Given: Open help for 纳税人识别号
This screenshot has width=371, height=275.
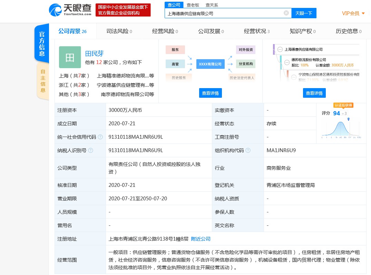Looking at the screenshot, I should click(91, 150).
